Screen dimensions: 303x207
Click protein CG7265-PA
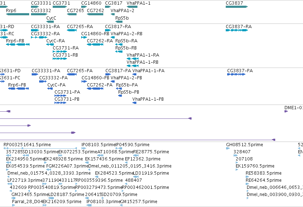tap(72, 74)
